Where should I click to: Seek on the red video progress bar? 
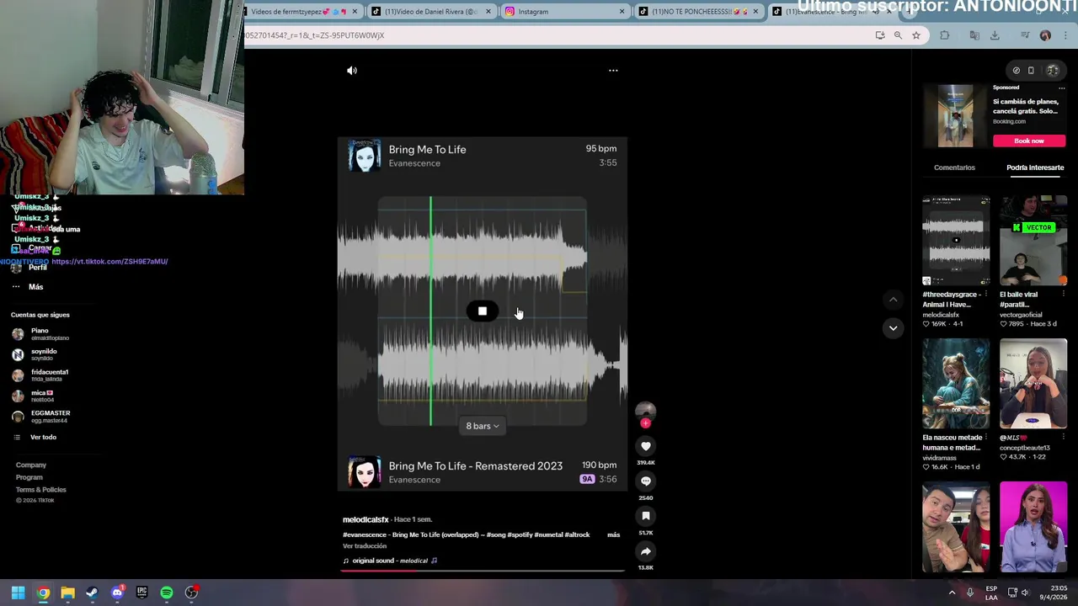coord(483,570)
